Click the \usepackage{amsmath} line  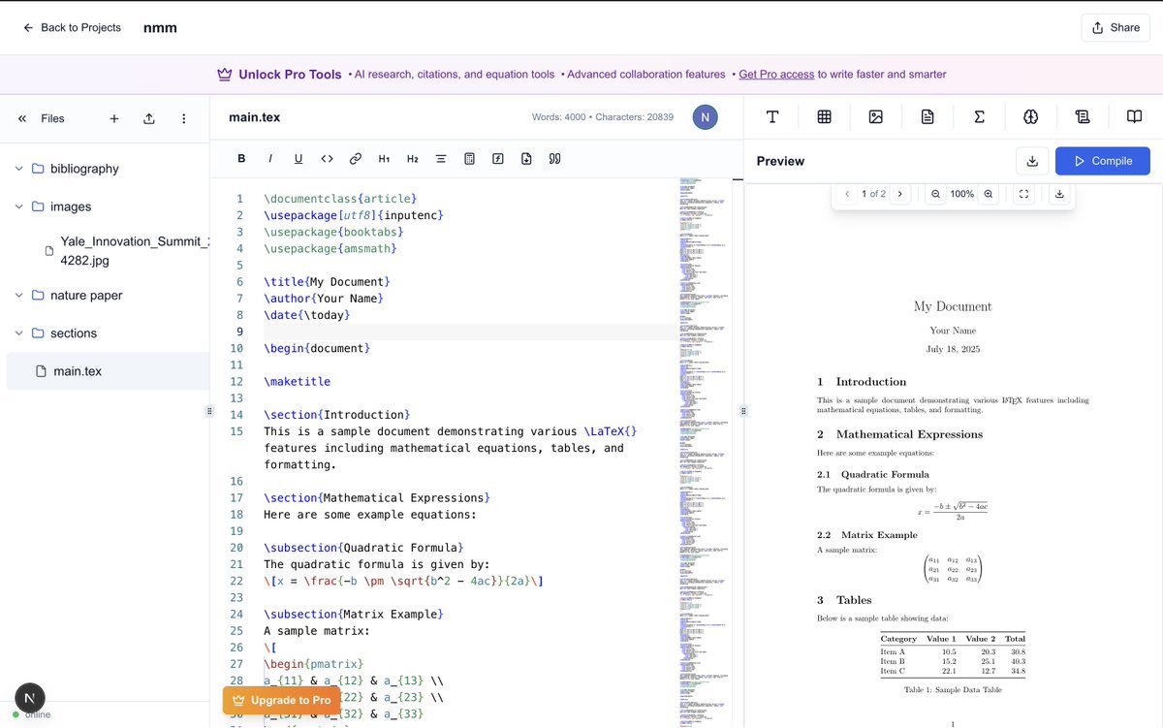point(330,248)
